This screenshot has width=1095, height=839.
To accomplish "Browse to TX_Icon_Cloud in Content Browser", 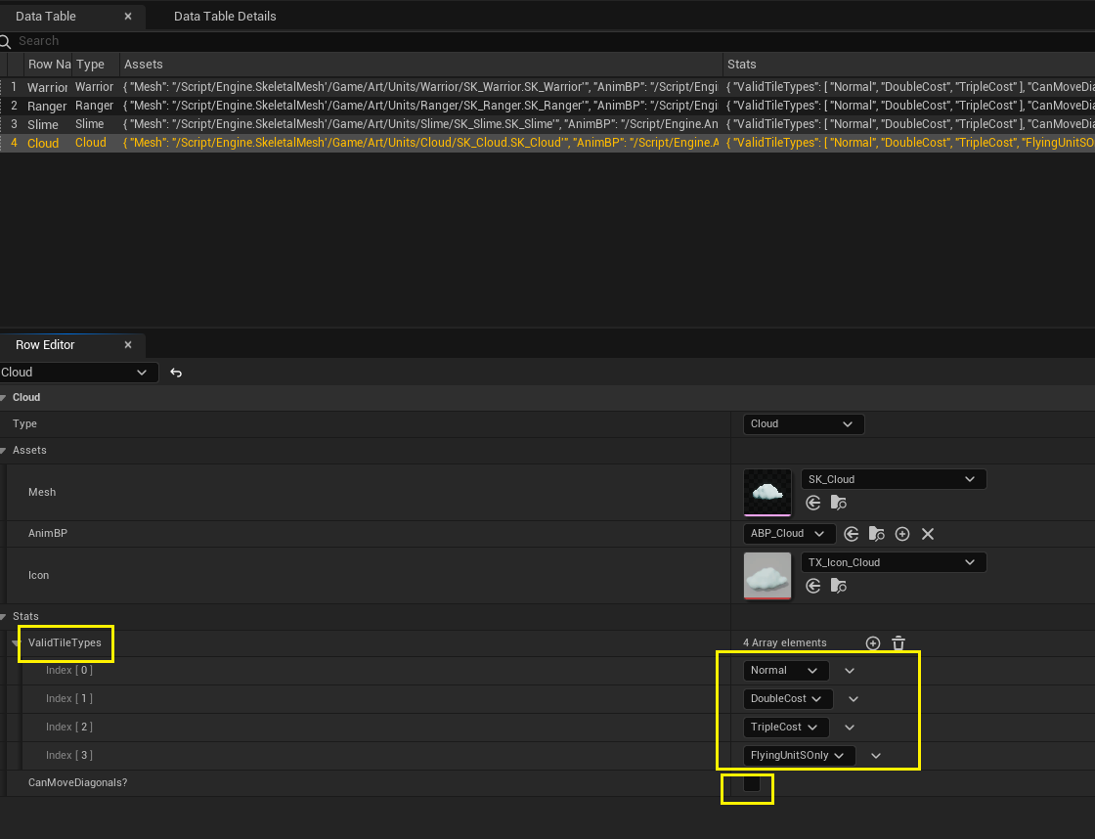I will [x=838, y=586].
